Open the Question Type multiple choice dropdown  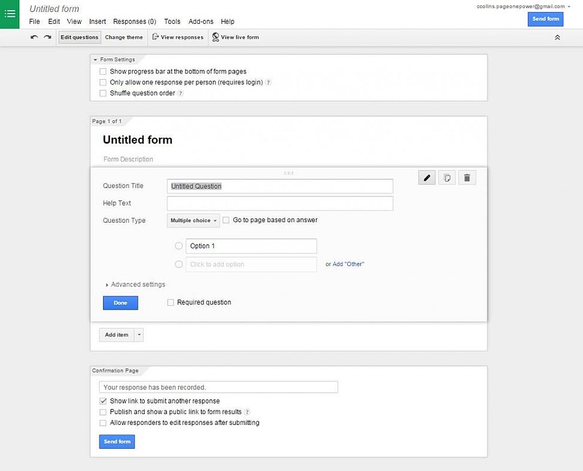tap(192, 220)
